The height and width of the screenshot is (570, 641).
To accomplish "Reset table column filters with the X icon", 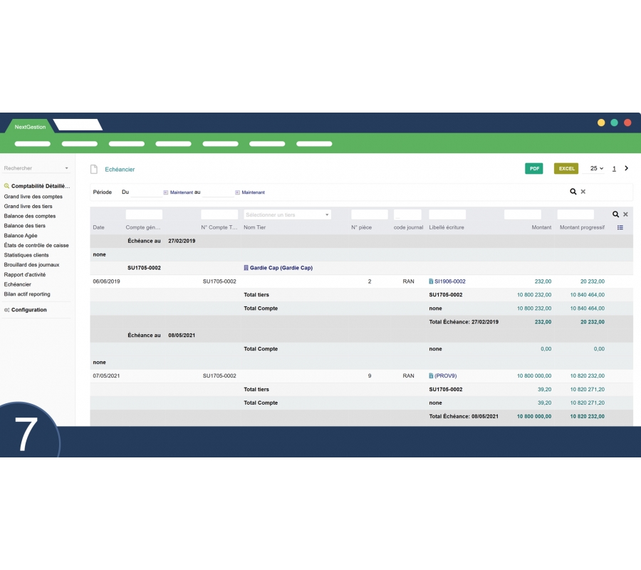I will (626, 214).
